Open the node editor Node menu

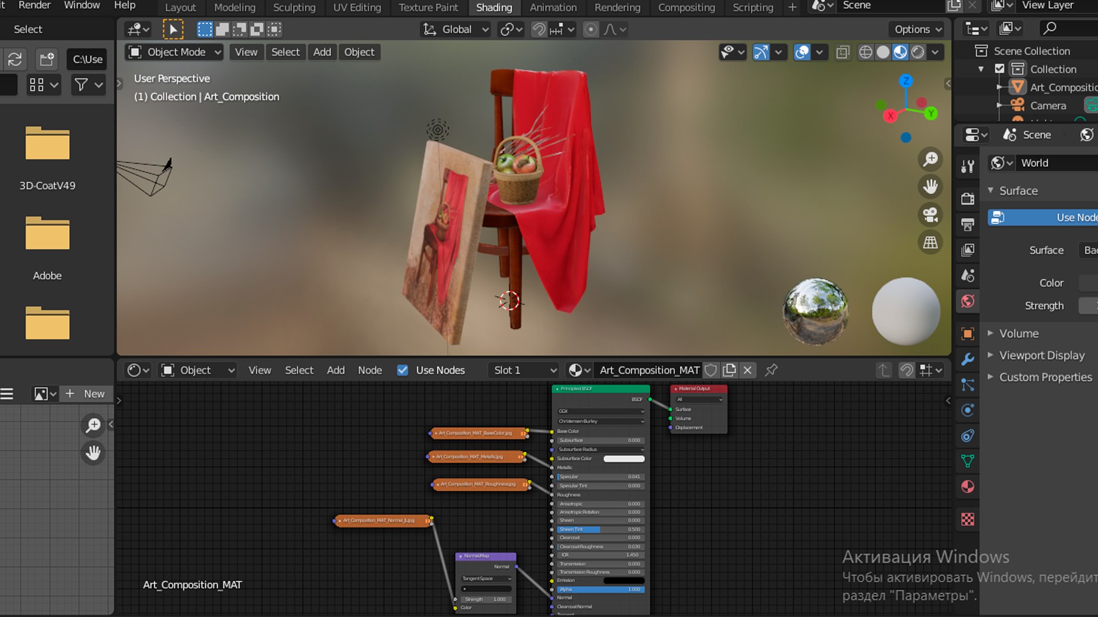369,370
